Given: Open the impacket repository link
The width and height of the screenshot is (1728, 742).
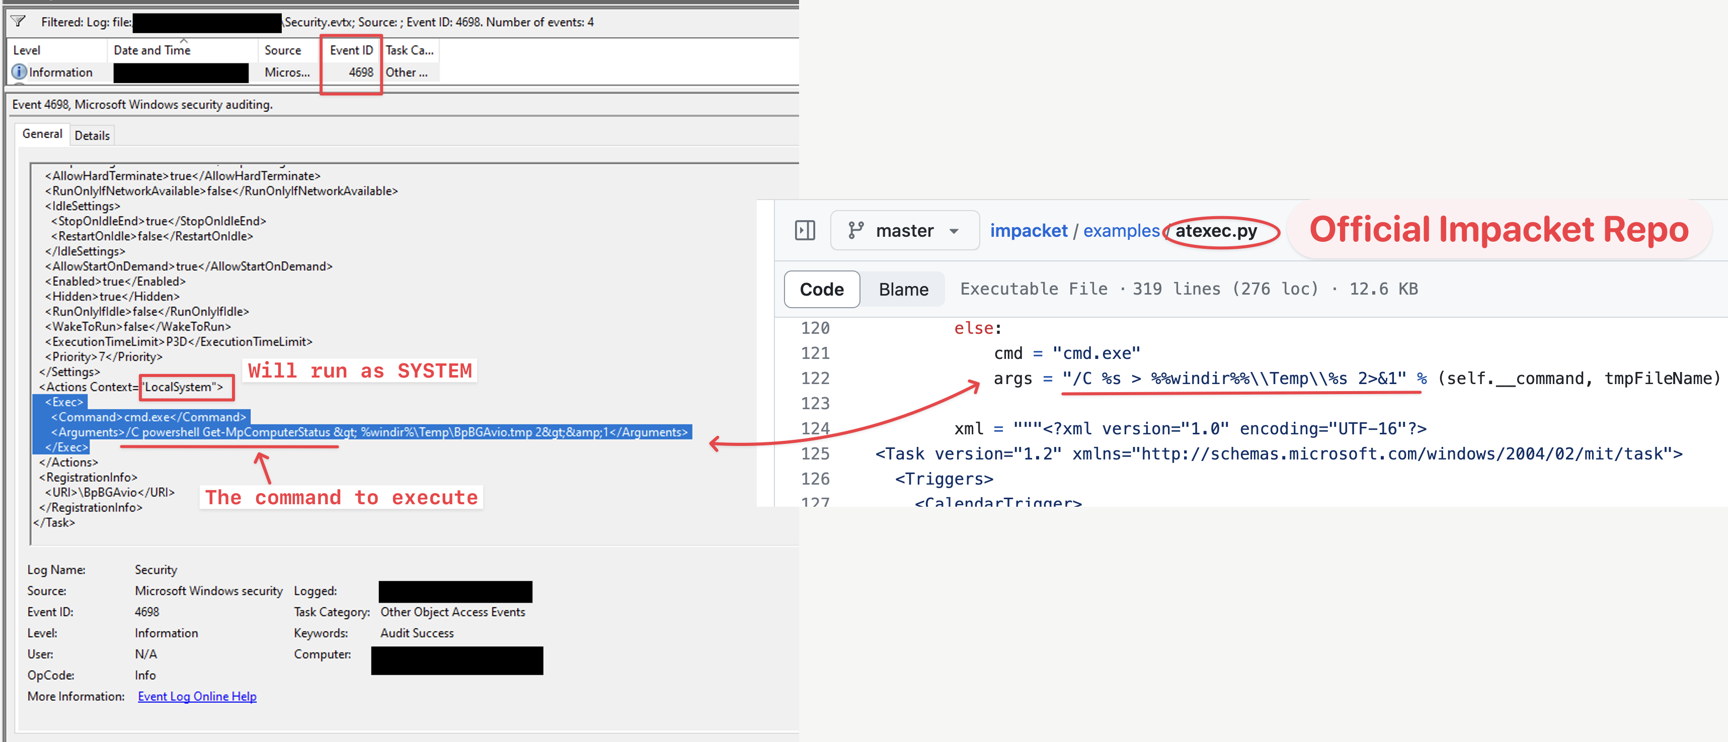Looking at the screenshot, I should coord(1029,230).
